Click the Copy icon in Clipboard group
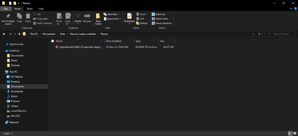Viewport: 298px width, 136px height. tap(19, 16)
